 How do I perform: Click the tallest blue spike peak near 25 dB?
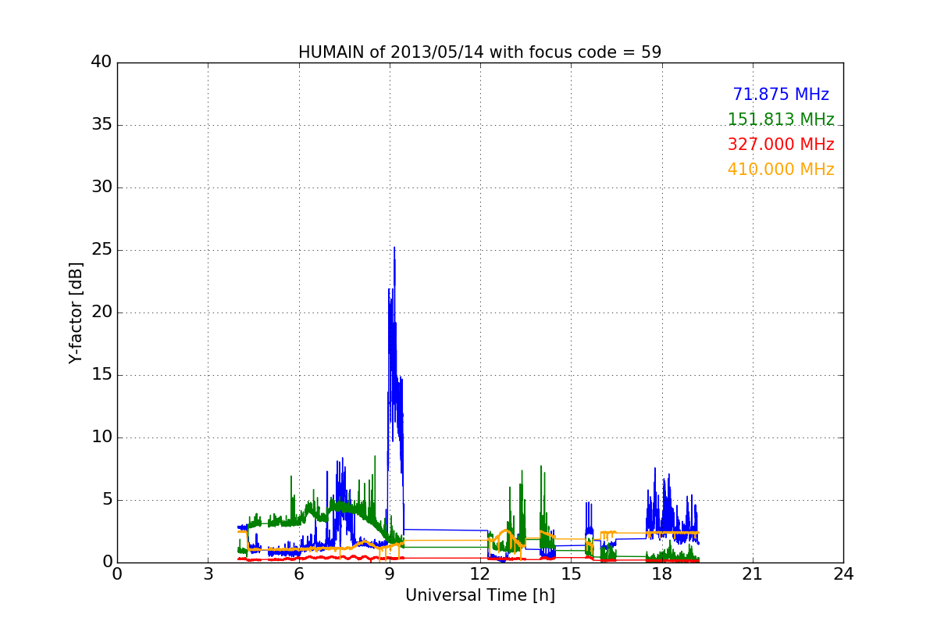(x=394, y=248)
